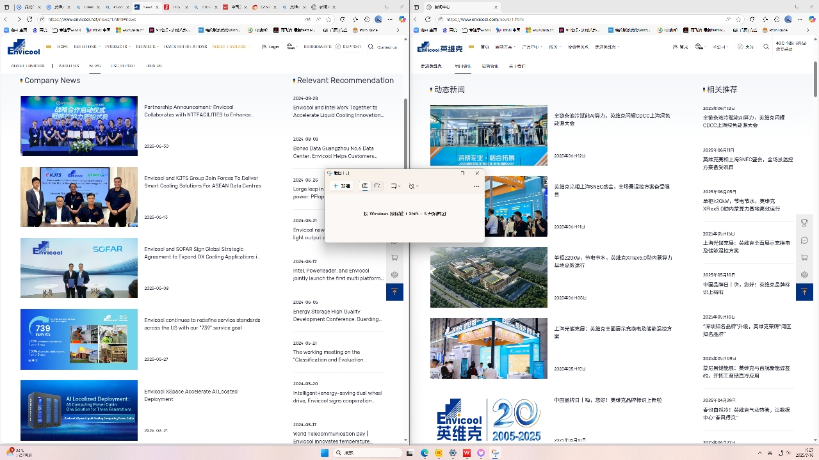The height and width of the screenshot is (460, 819).
Task: Open World Telecommunication Day recommendation
Action: [332, 438]
